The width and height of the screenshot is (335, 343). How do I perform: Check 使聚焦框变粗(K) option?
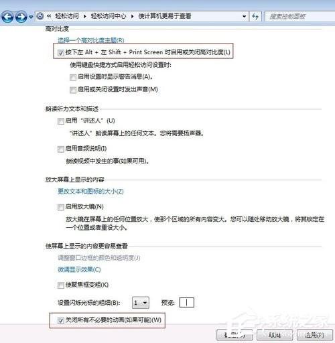click(x=61, y=285)
